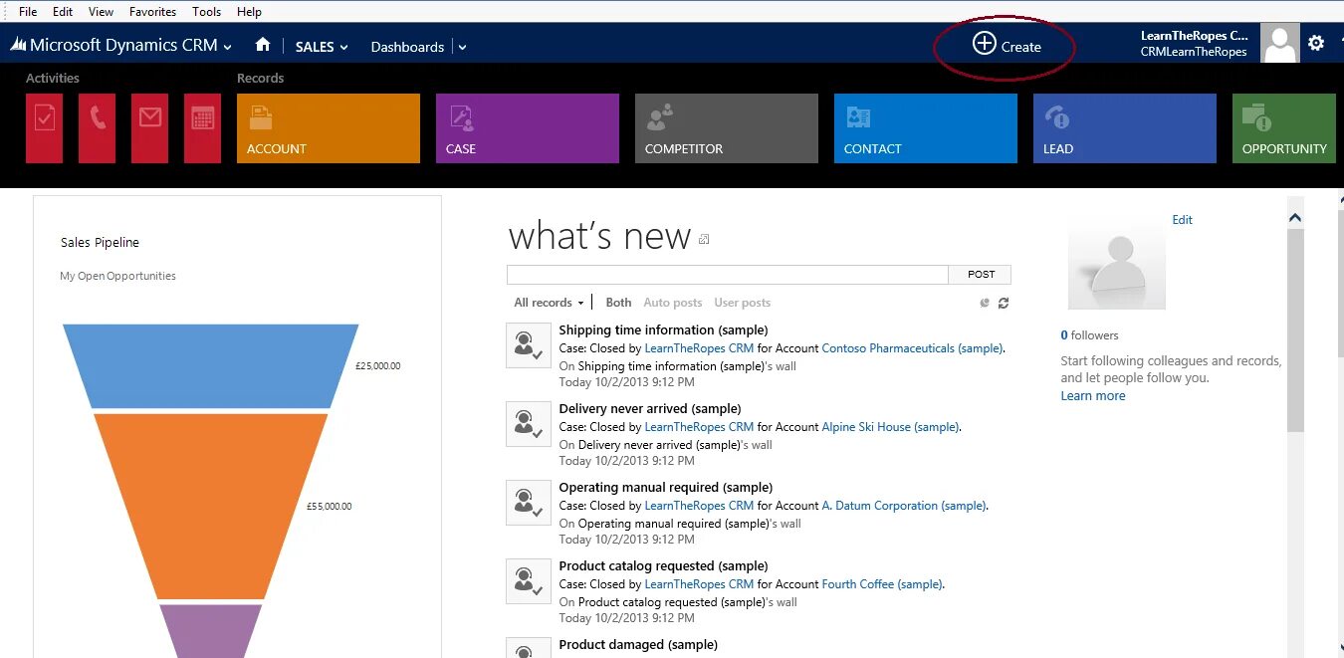Open A. Datum Corporation (sample) link
Screen dimensions: 1344x658
click(x=904, y=506)
